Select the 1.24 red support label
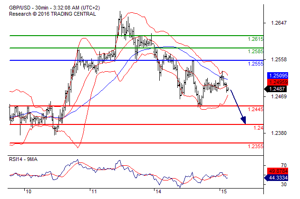The width and height of the screenshot is (300, 199). pos(258,128)
